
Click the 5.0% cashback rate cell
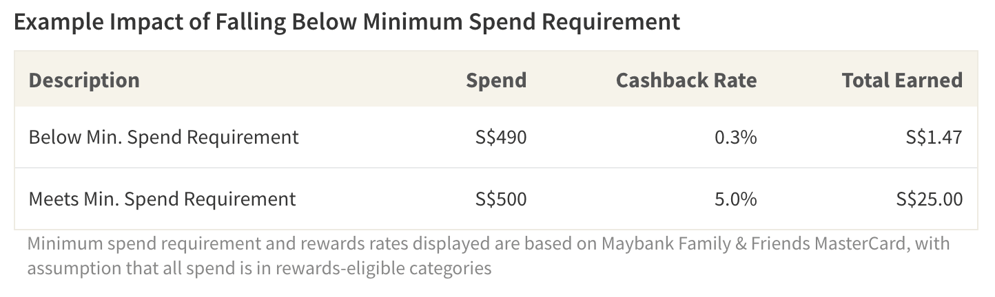point(736,199)
